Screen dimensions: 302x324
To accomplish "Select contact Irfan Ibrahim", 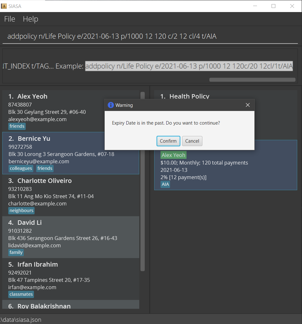I will tap(71, 279).
